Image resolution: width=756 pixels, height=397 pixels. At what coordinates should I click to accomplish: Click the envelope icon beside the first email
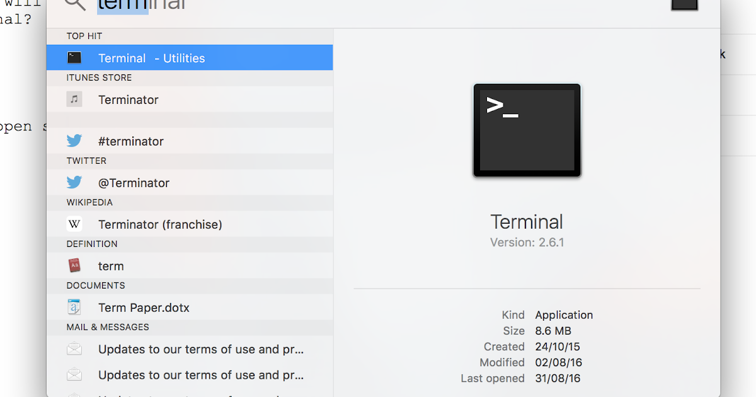point(74,348)
